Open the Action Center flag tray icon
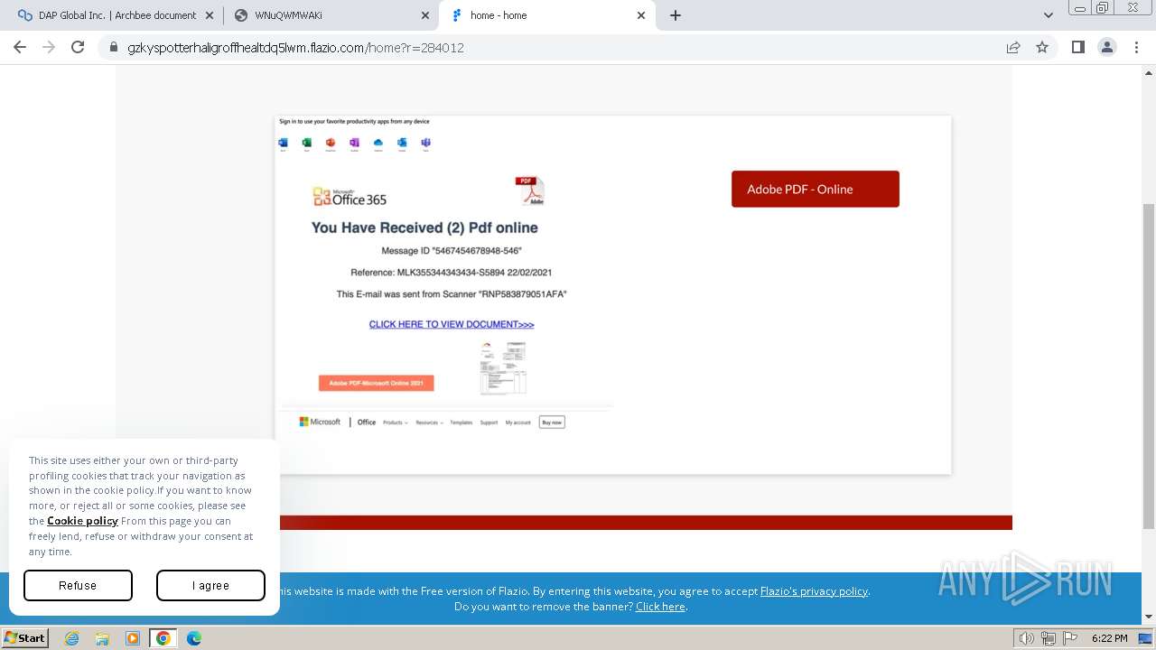Image resolution: width=1156 pixels, height=650 pixels. pos(1068,638)
